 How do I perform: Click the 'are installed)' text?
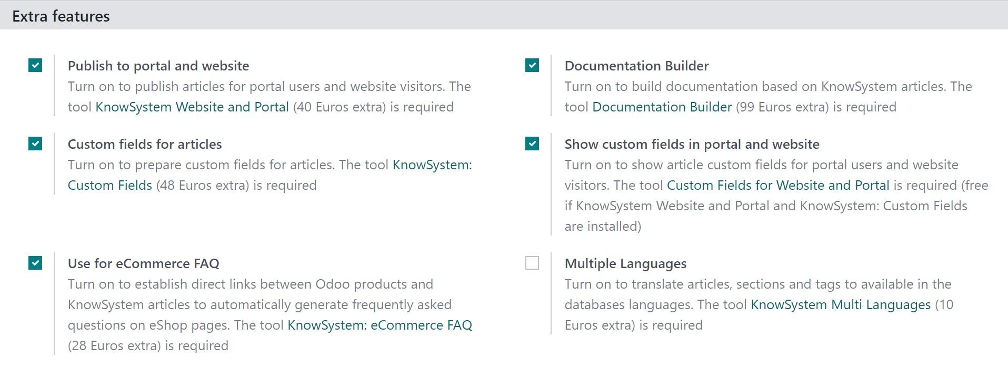point(603,226)
